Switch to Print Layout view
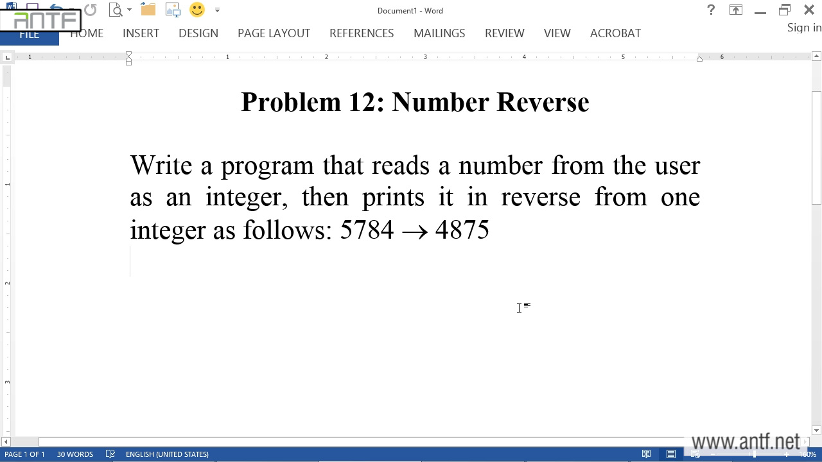 click(x=671, y=454)
